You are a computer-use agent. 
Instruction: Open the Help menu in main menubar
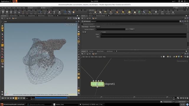pyautogui.click(x=24, y=8)
